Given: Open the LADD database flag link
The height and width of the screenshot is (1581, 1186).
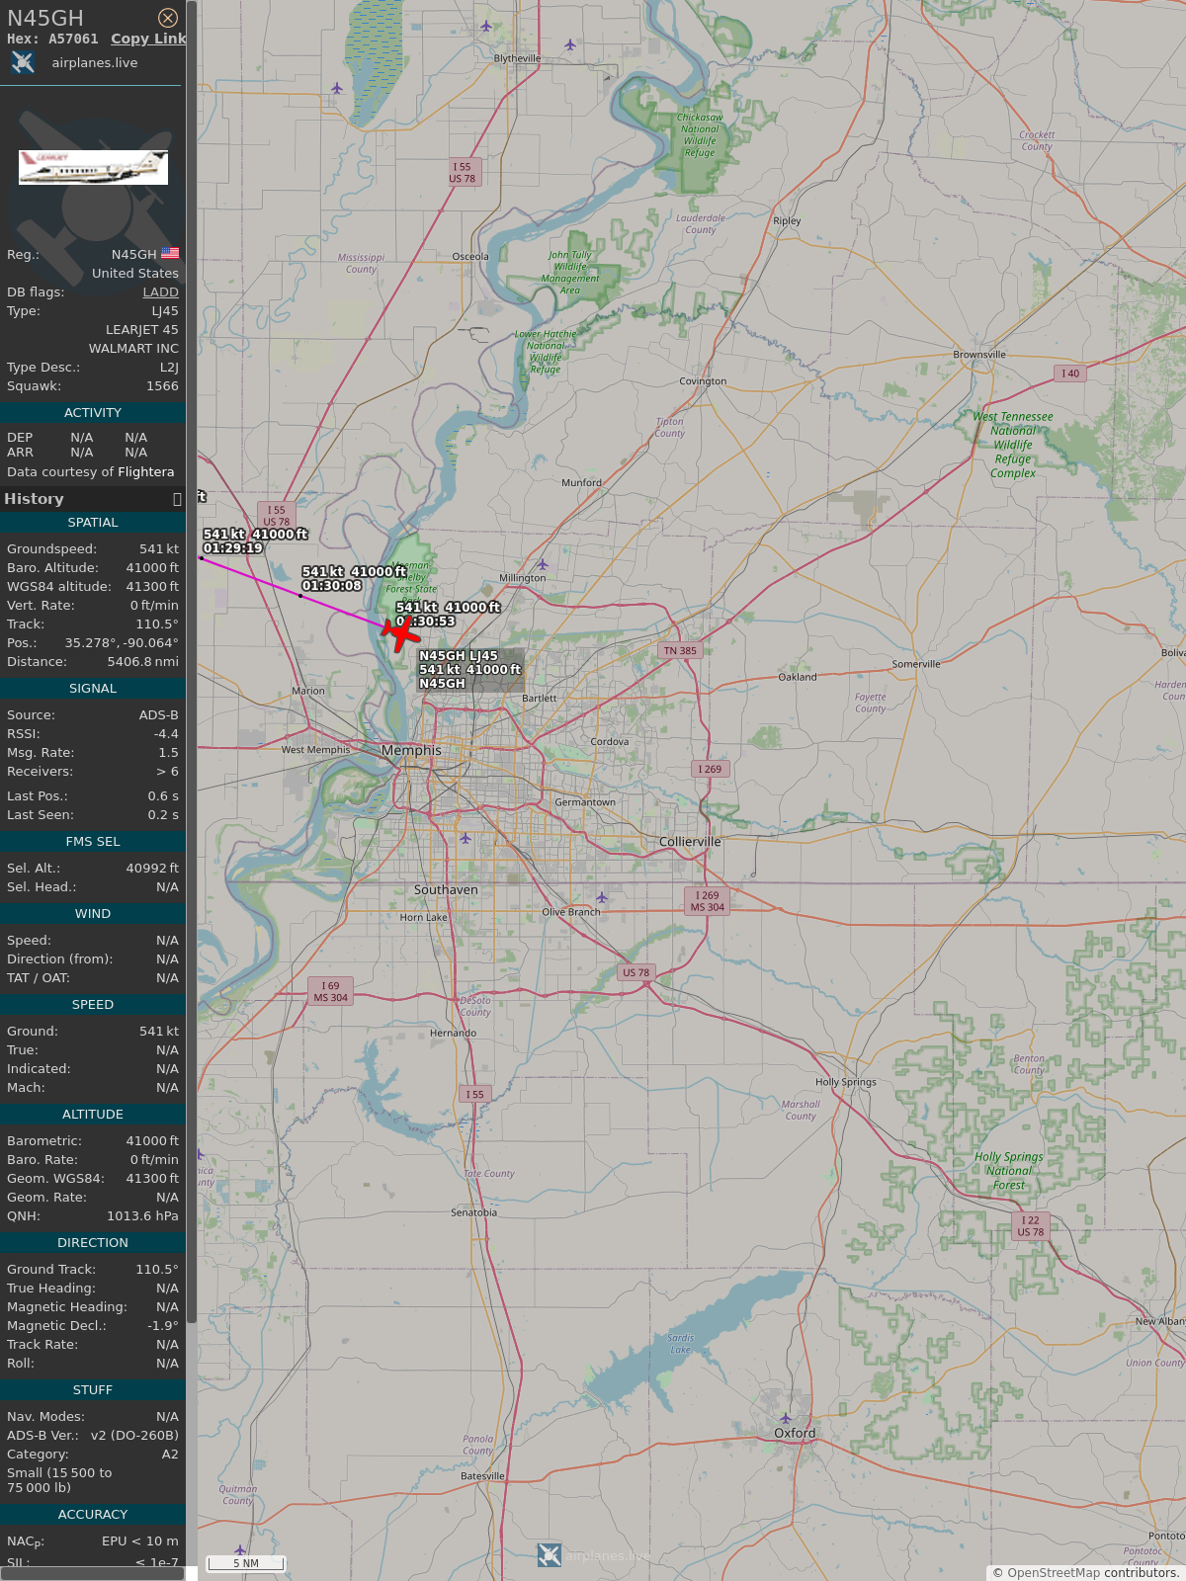Looking at the screenshot, I should click(160, 292).
